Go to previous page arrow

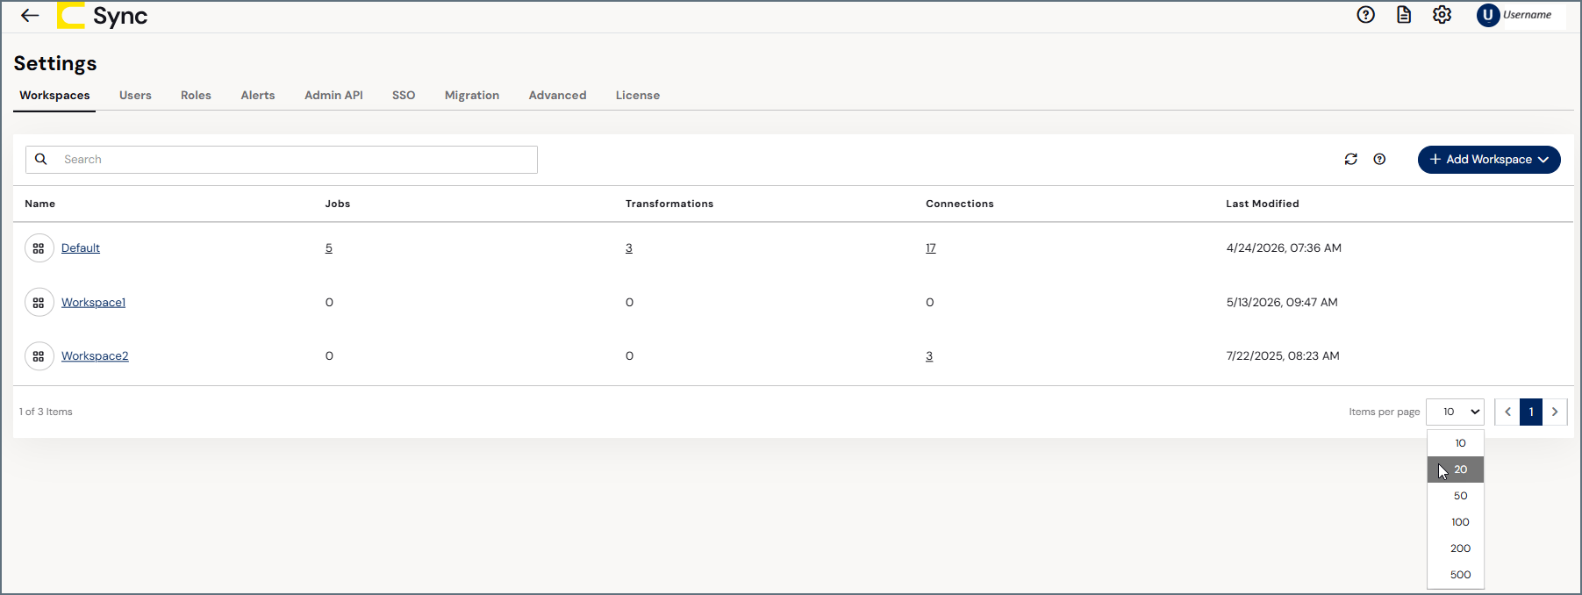point(1507,412)
